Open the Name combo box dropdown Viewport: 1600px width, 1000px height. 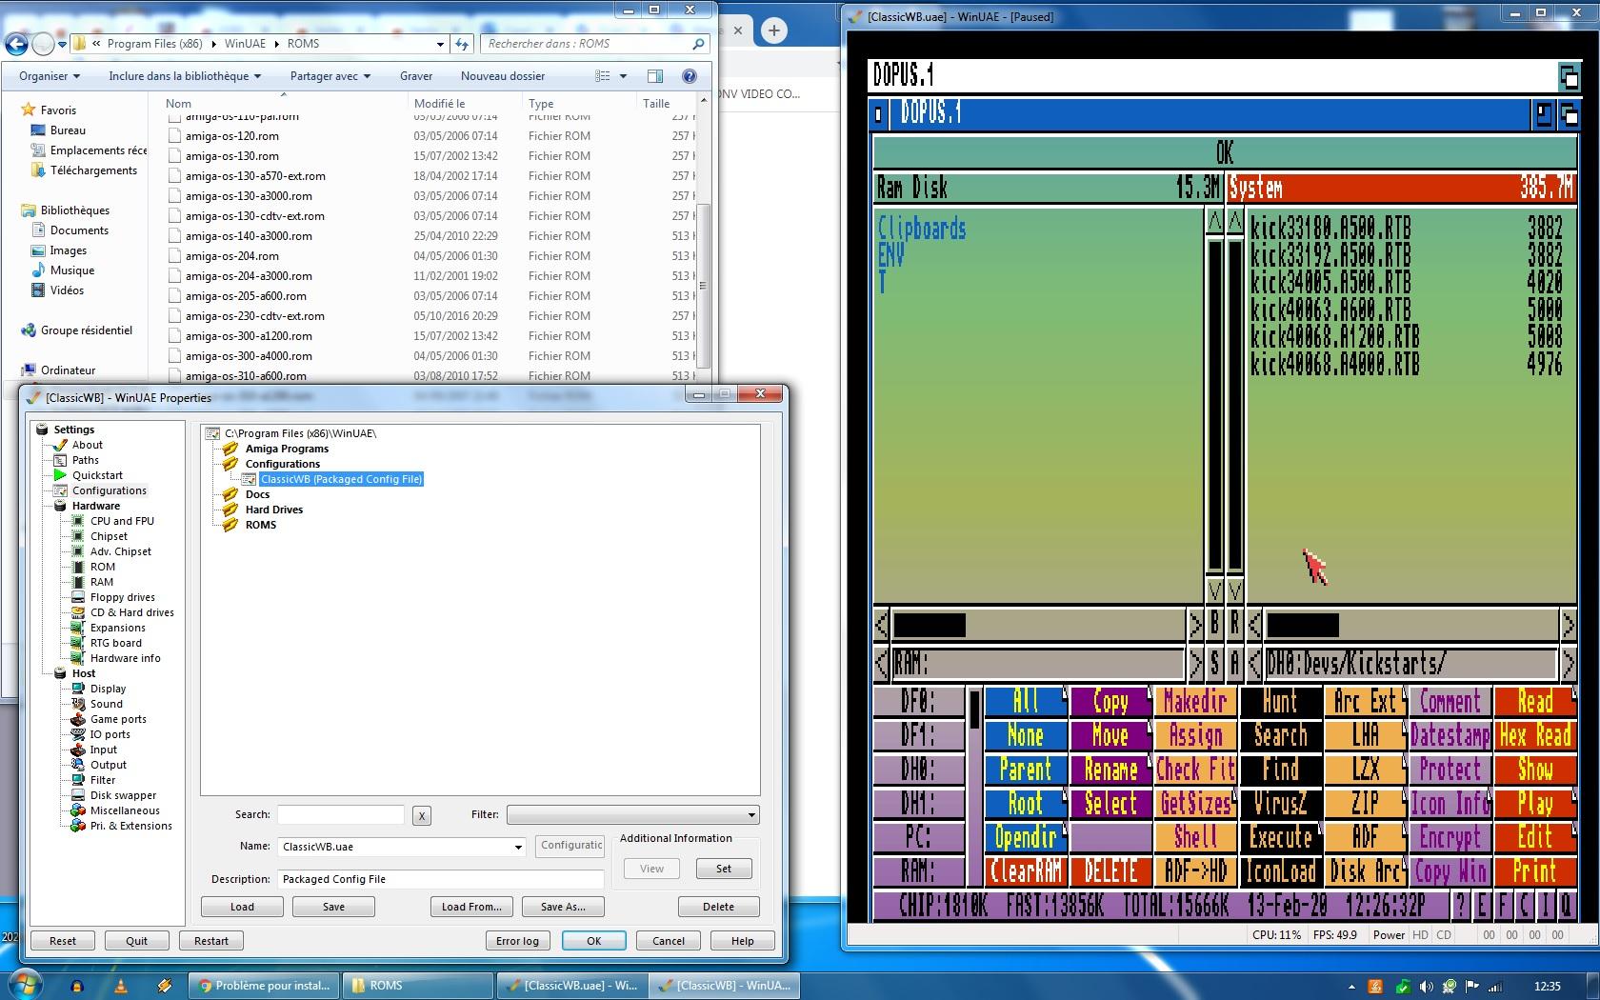[x=518, y=847]
